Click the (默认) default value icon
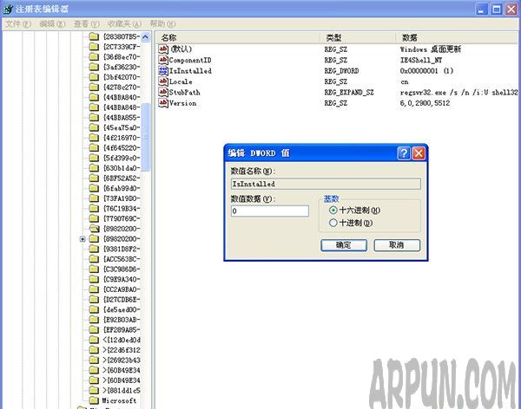 click(x=163, y=49)
